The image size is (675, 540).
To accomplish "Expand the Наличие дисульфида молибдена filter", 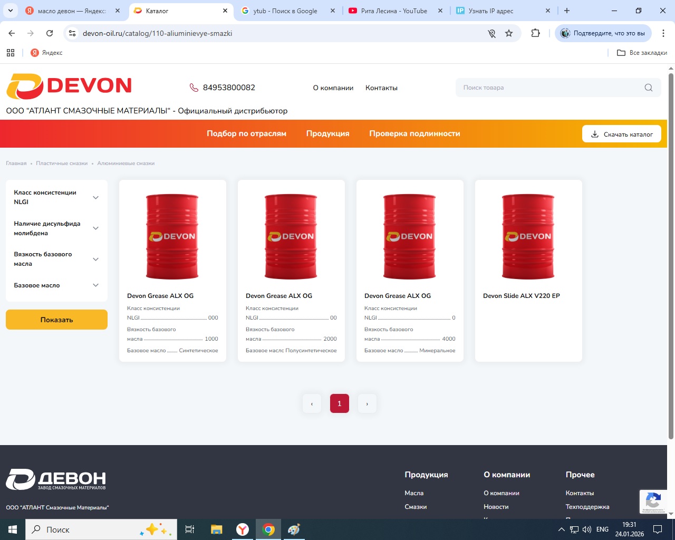I will pyautogui.click(x=56, y=228).
